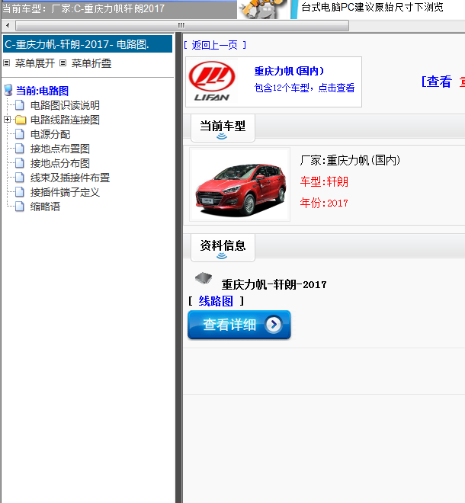Click the folder icon beside 电路线路连接图

(21, 120)
